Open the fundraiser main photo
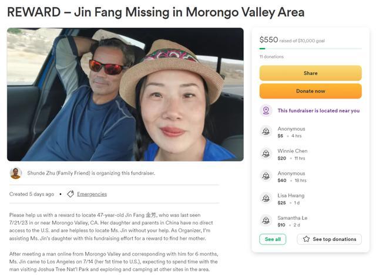 point(125,94)
